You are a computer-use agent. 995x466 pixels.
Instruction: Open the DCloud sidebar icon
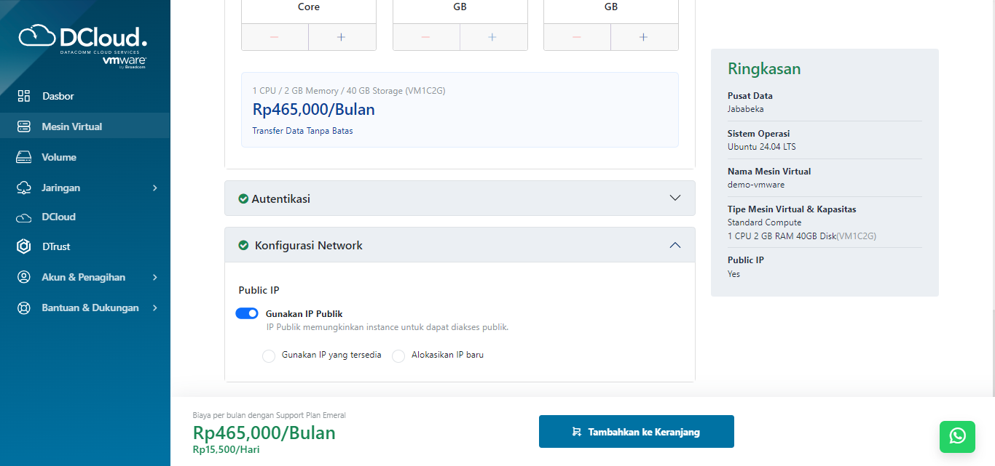23,216
